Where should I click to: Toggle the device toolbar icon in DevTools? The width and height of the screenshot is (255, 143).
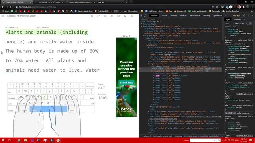145,15
